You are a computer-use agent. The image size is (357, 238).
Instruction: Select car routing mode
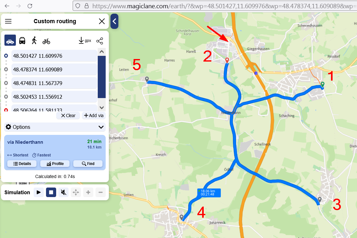coord(10,41)
